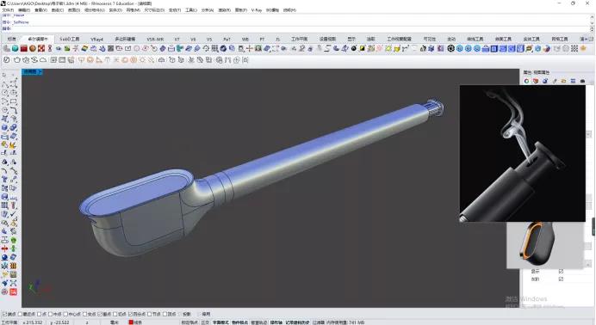
Task: Toggle the 端点 object snap checkbox
Action: (x=4, y=314)
